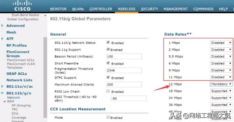Go to Mesh section
This screenshot has height=122, width=234.
(11, 32)
